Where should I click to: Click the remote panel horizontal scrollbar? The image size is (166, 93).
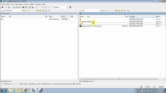point(119,79)
